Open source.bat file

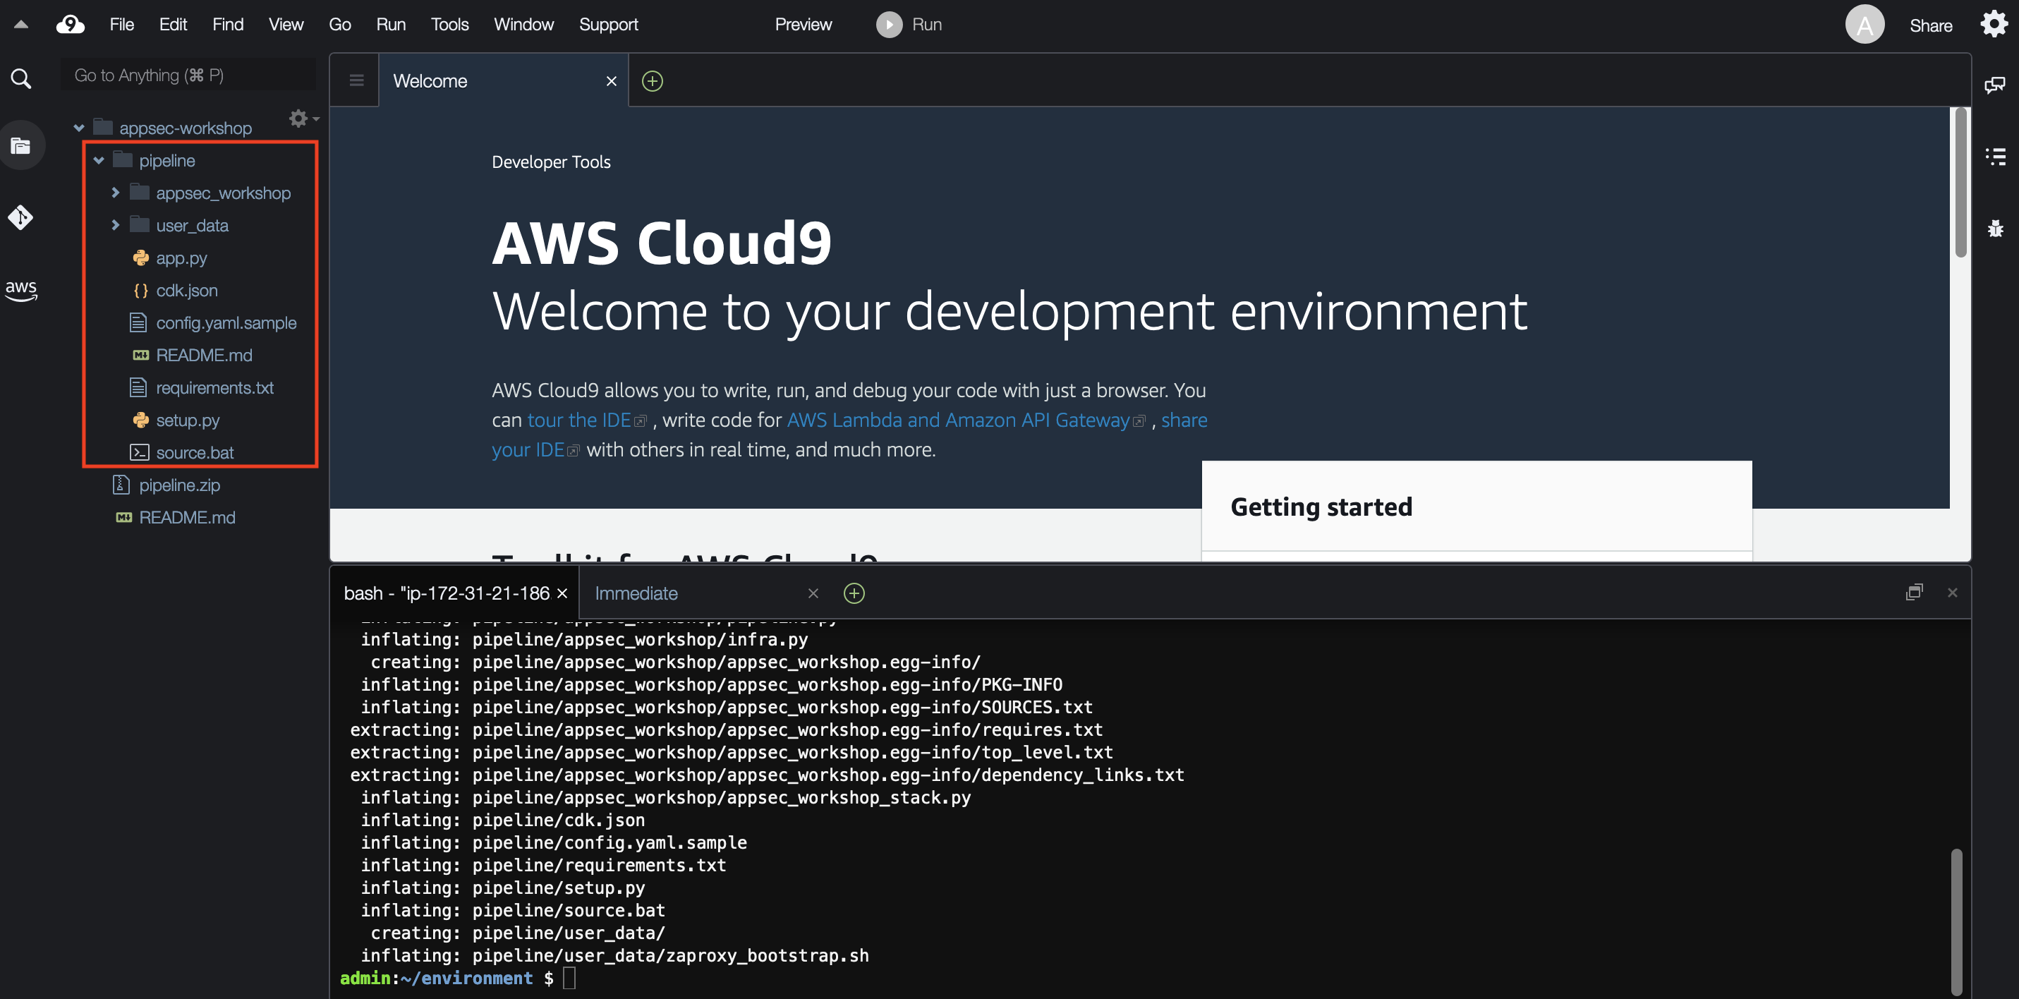click(x=195, y=452)
